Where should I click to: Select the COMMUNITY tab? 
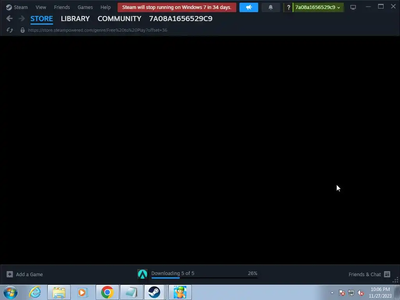click(120, 19)
